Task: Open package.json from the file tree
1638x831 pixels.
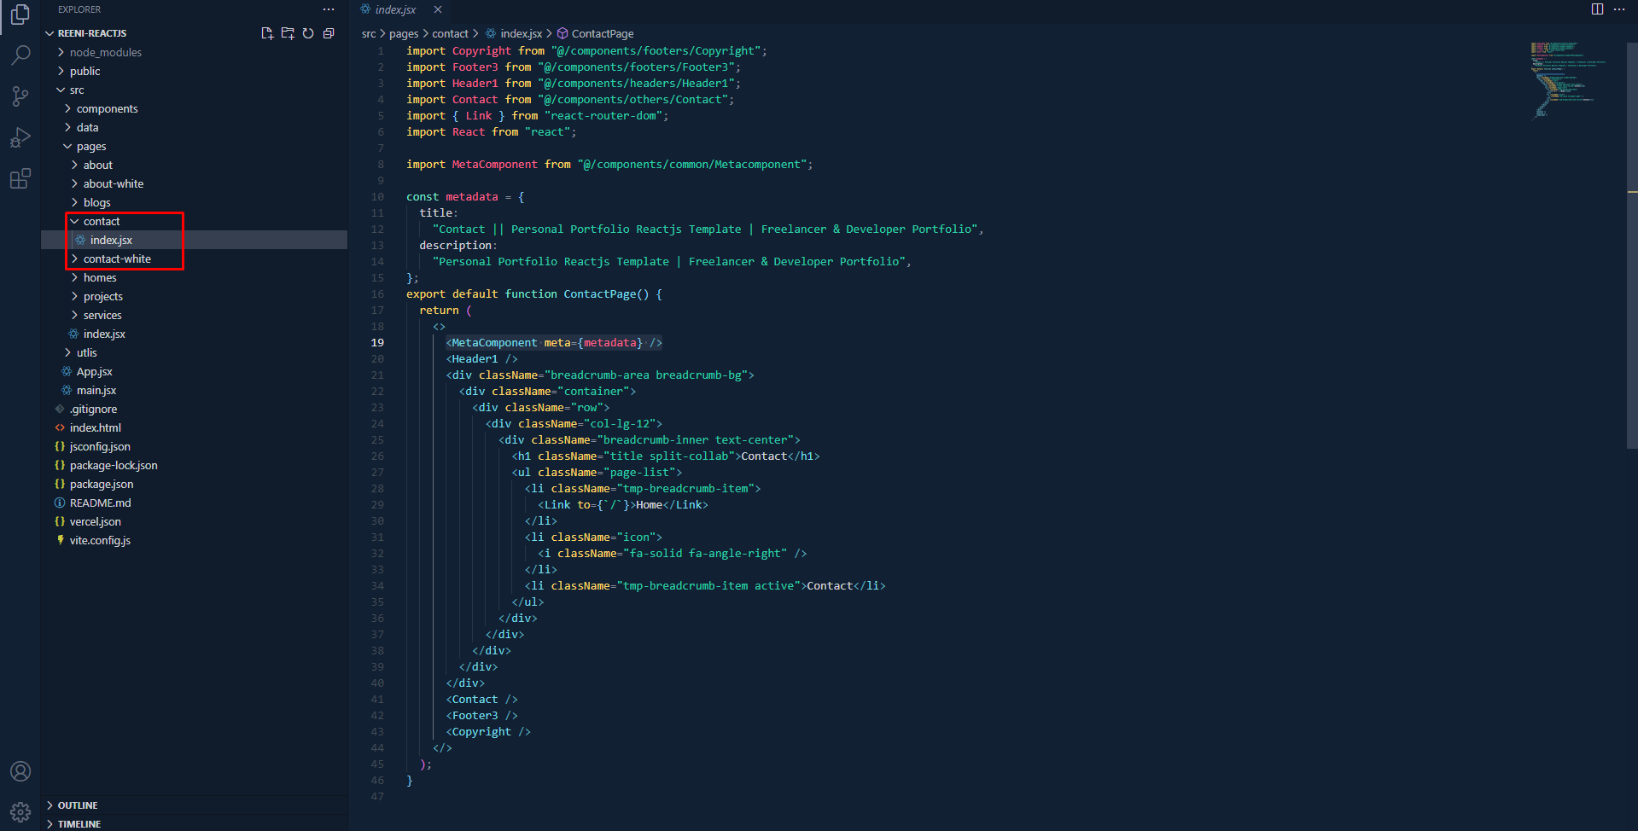Action: tap(102, 484)
